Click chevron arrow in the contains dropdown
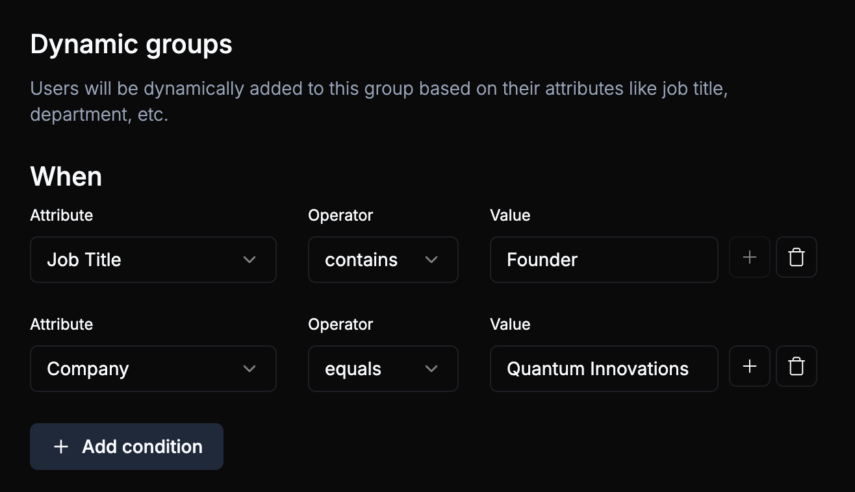This screenshot has width=855, height=492. [431, 260]
